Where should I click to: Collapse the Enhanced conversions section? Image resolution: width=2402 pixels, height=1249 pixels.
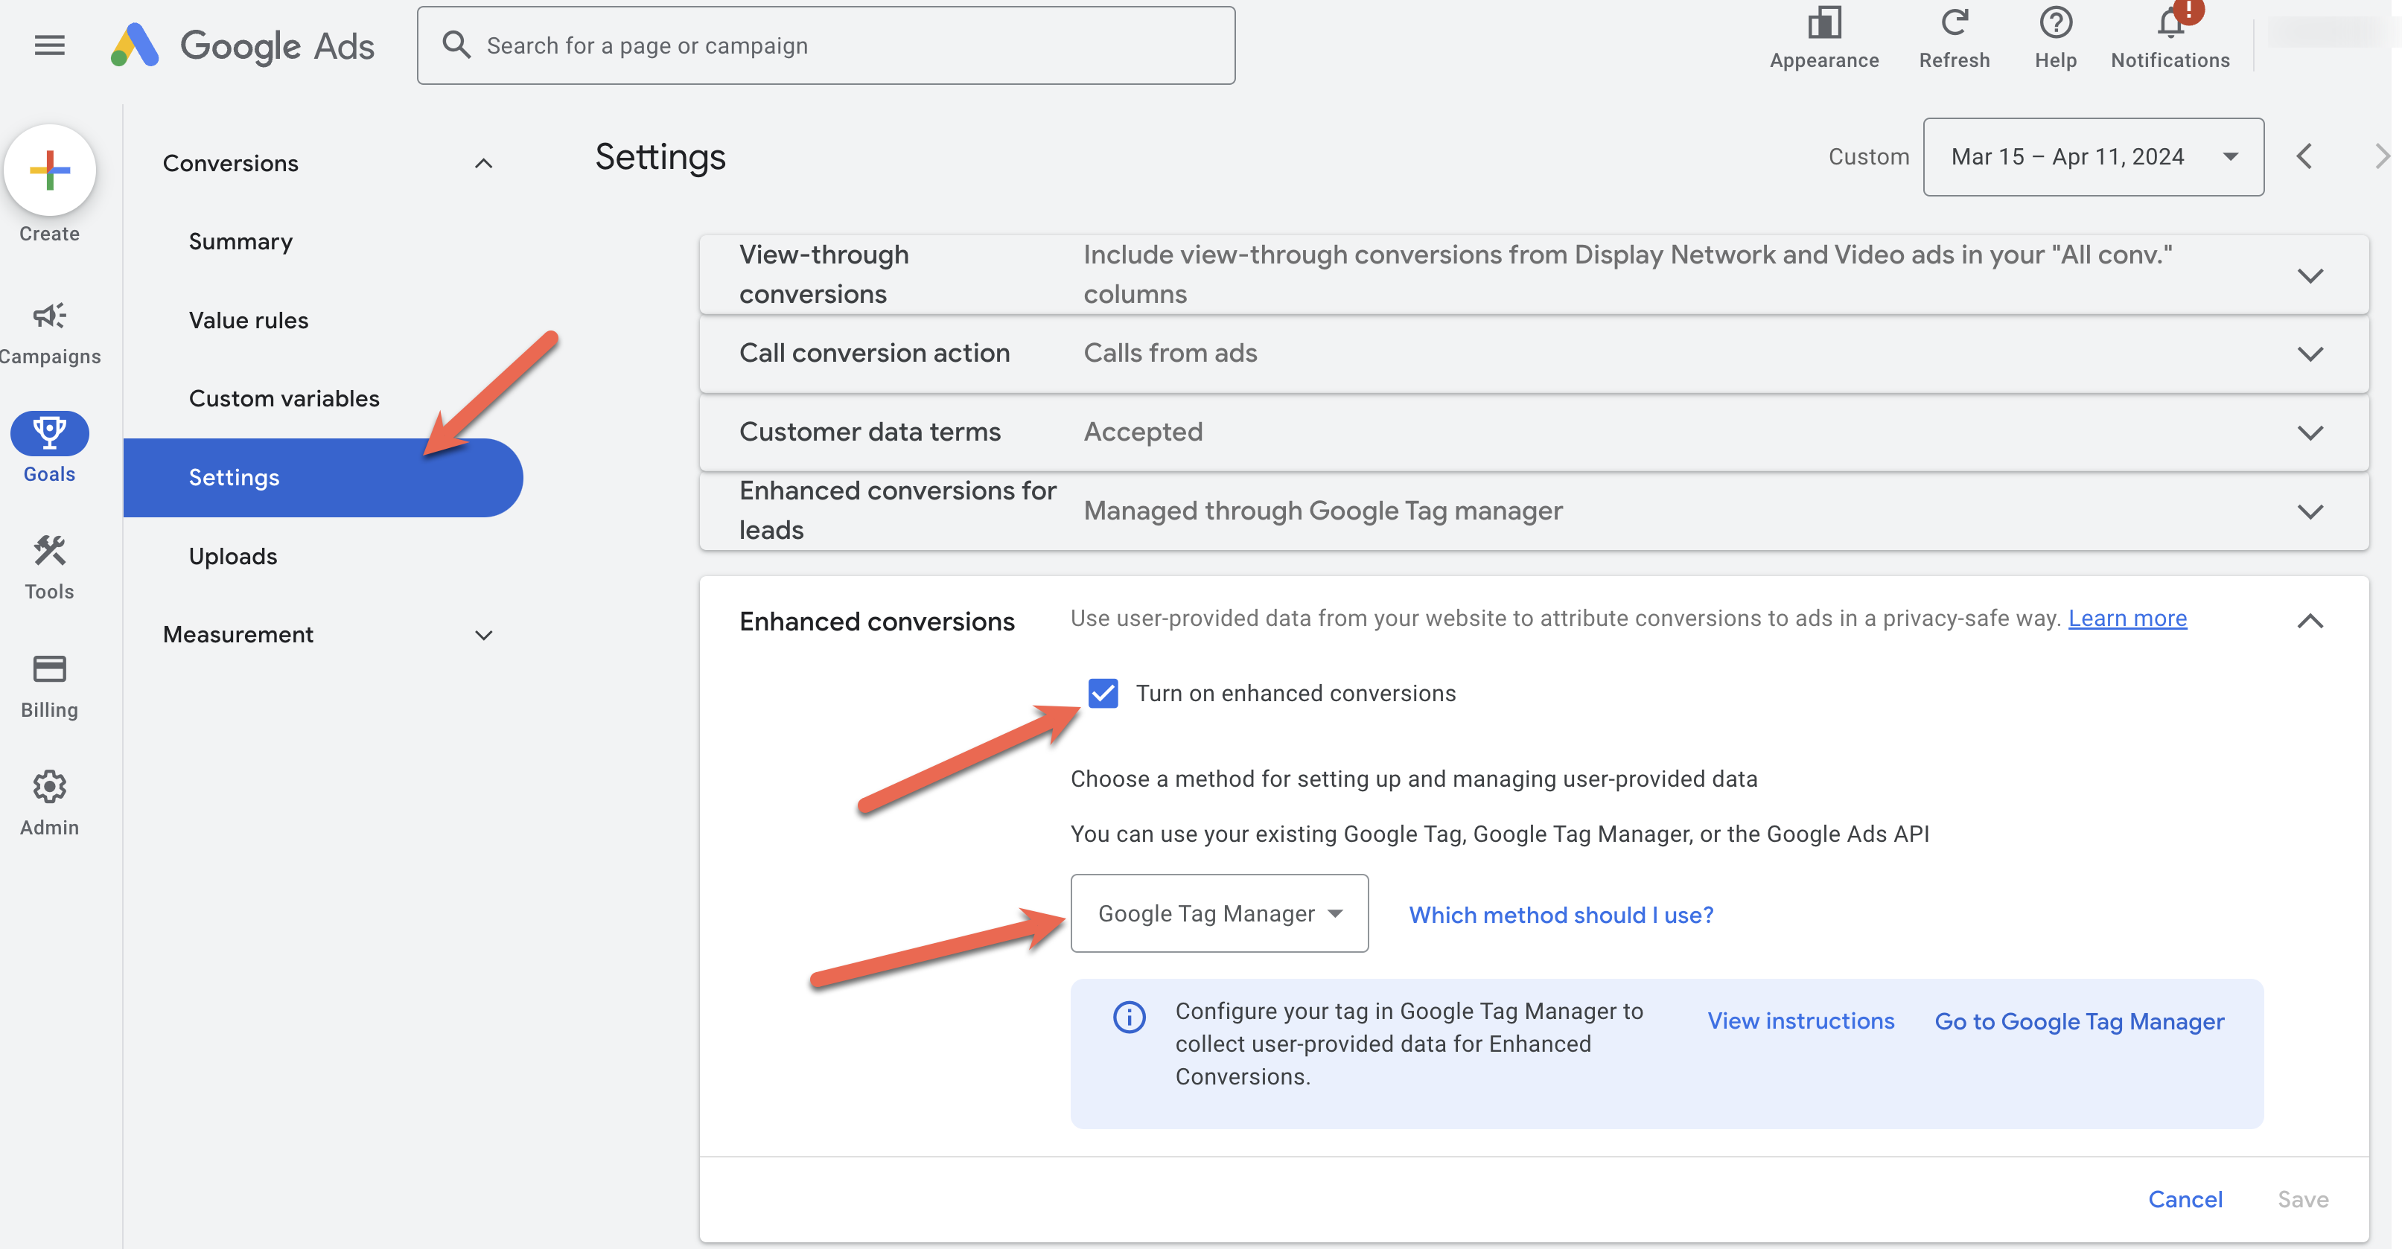point(2310,621)
